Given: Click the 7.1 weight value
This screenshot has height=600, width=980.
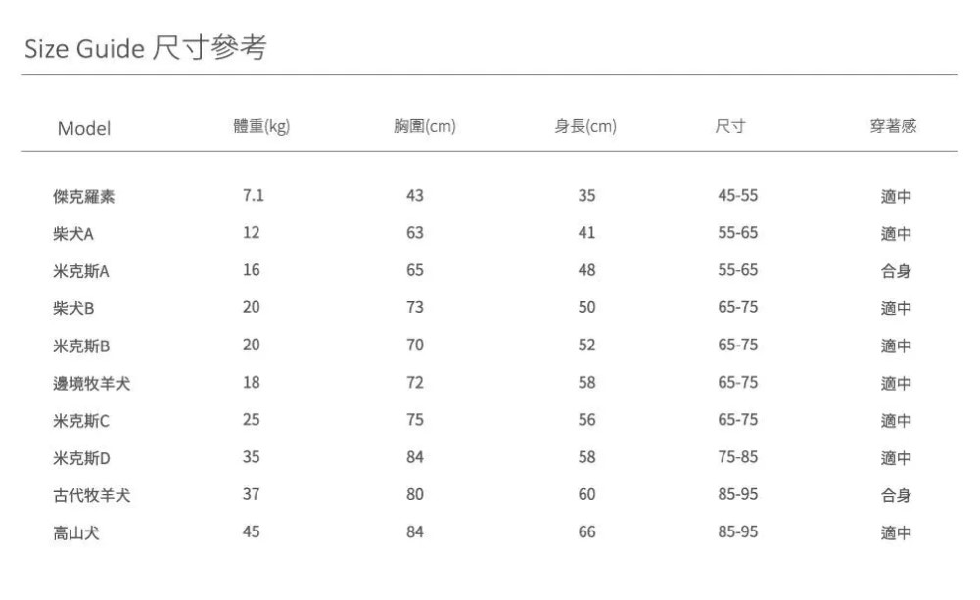Looking at the screenshot, I should (253, 196).
